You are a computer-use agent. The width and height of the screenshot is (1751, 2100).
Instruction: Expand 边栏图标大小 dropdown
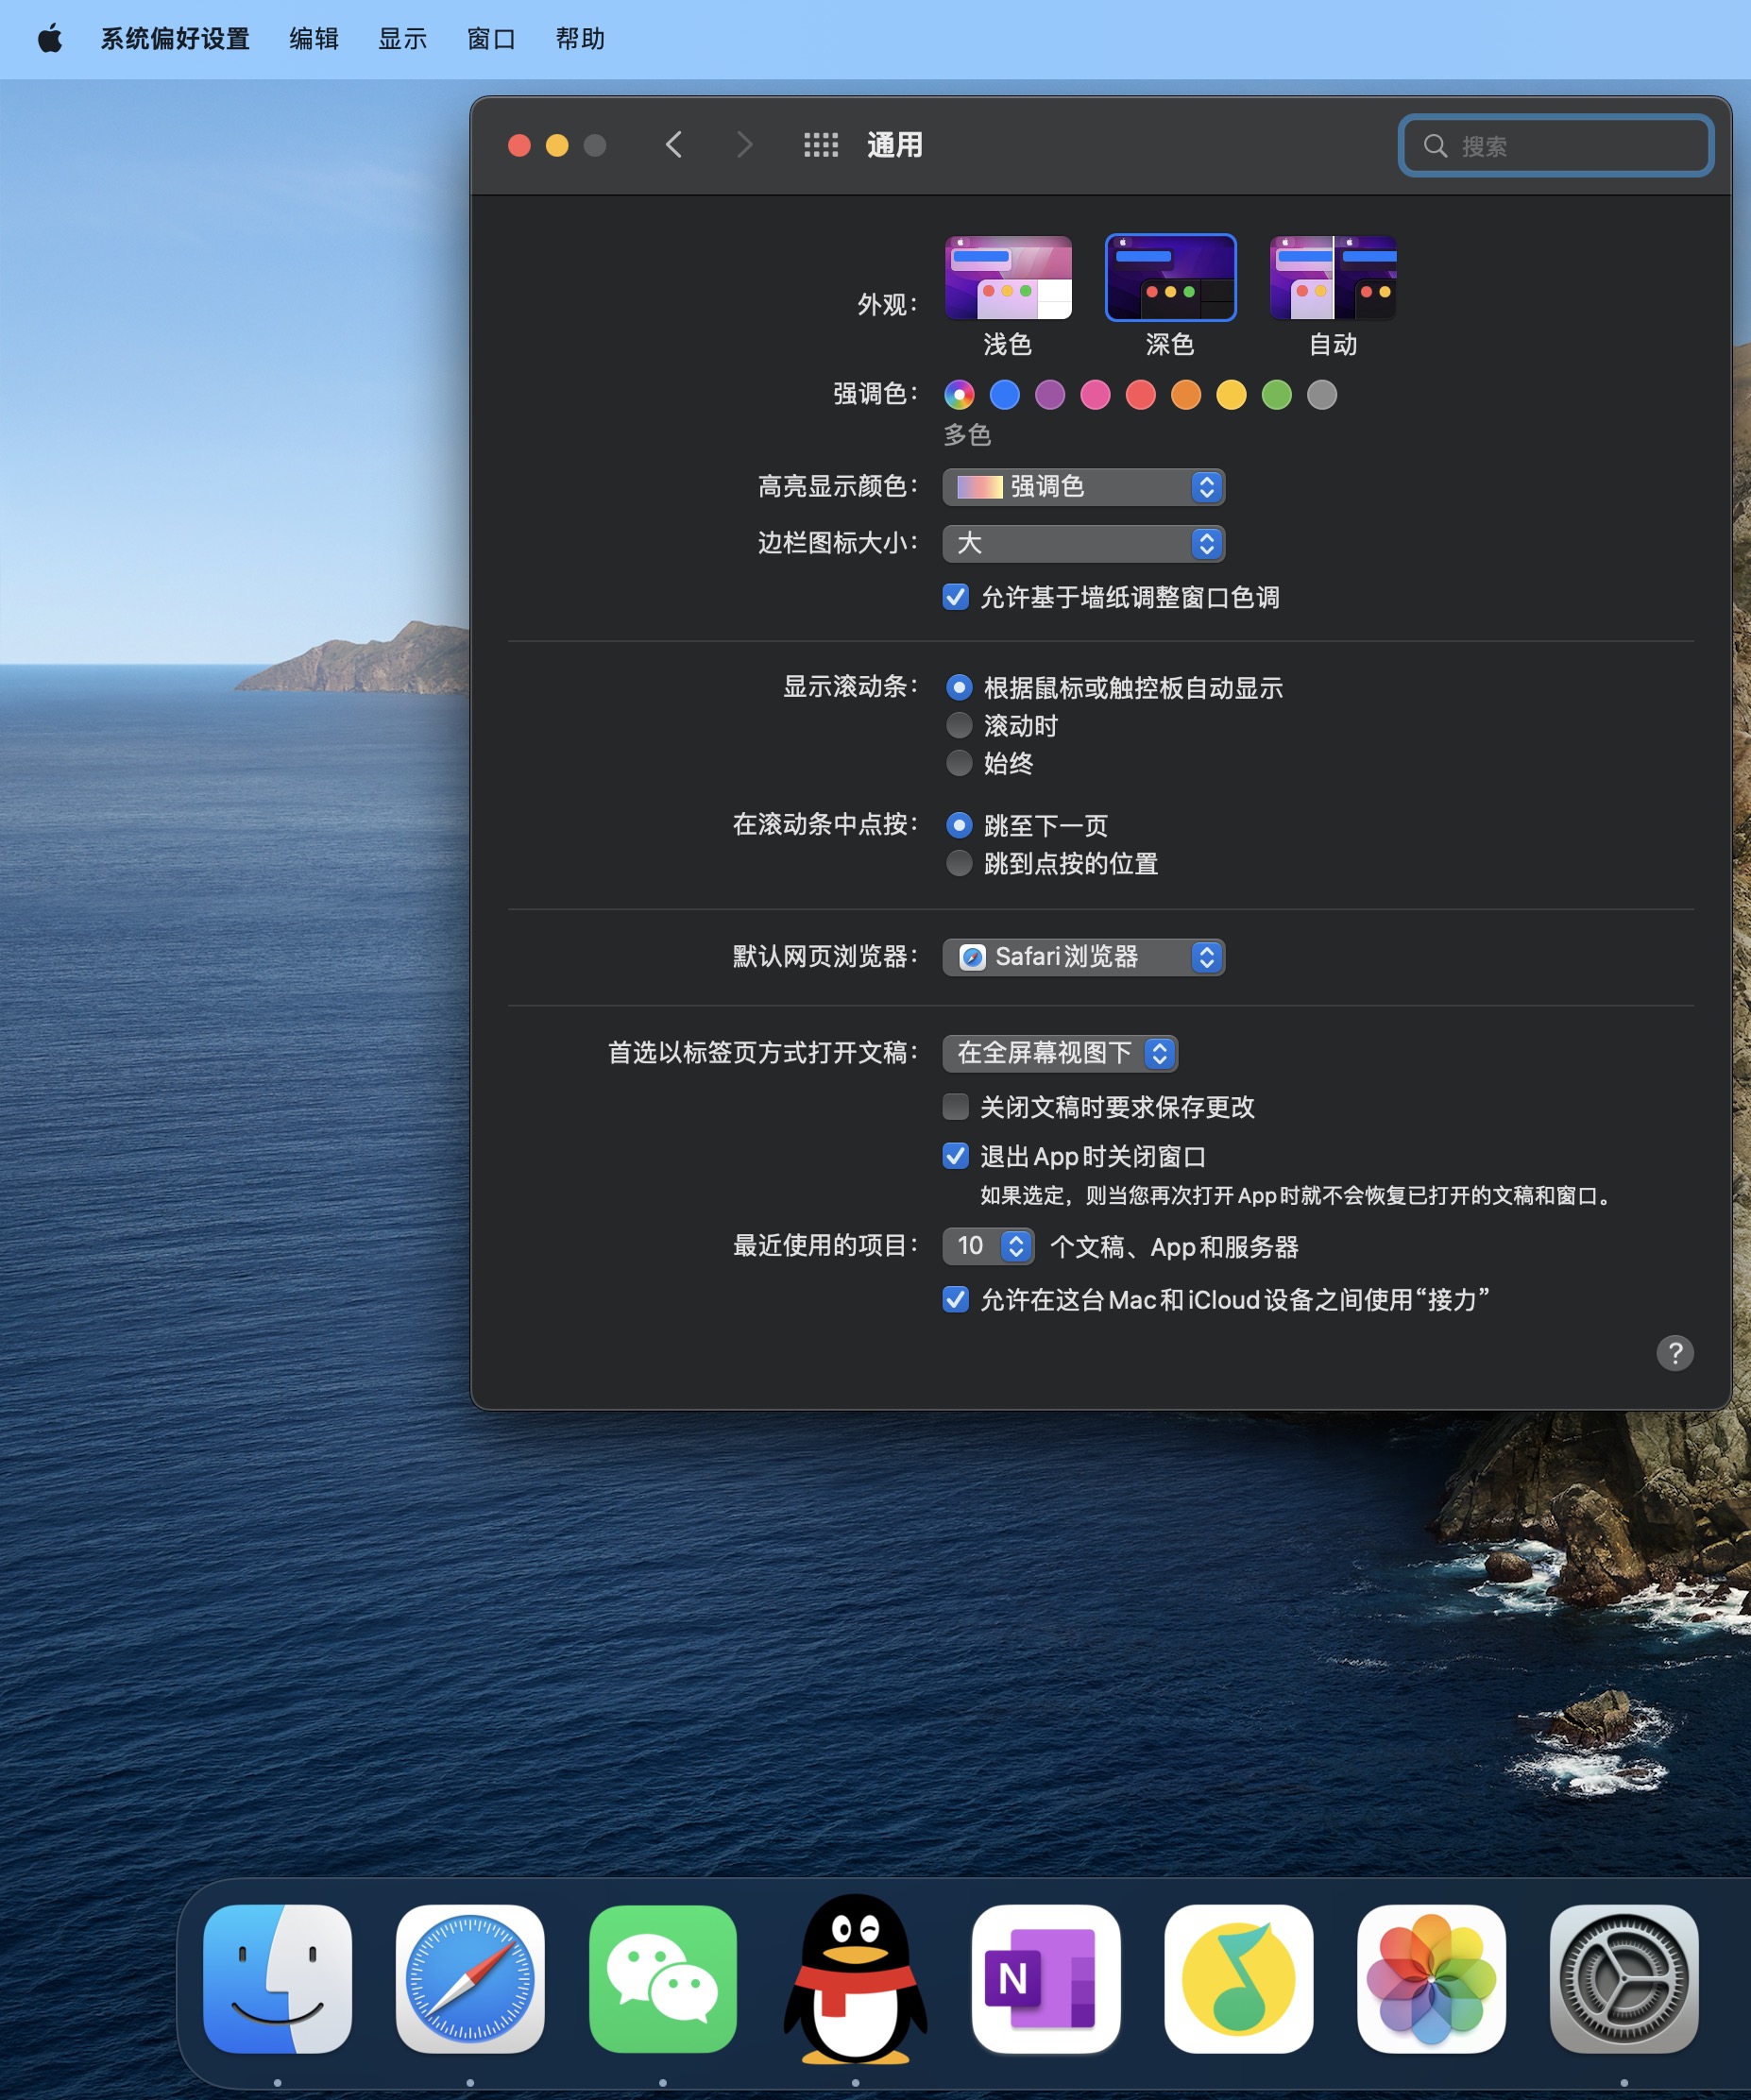1083,543
